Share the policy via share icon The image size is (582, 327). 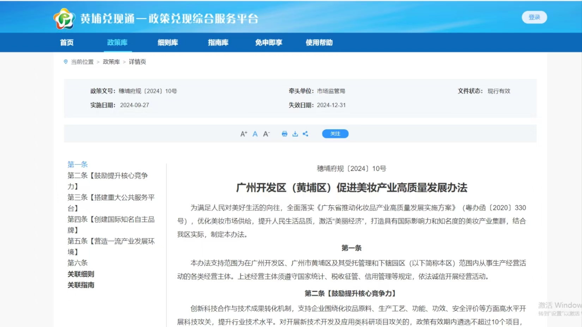tap(305, 134)
